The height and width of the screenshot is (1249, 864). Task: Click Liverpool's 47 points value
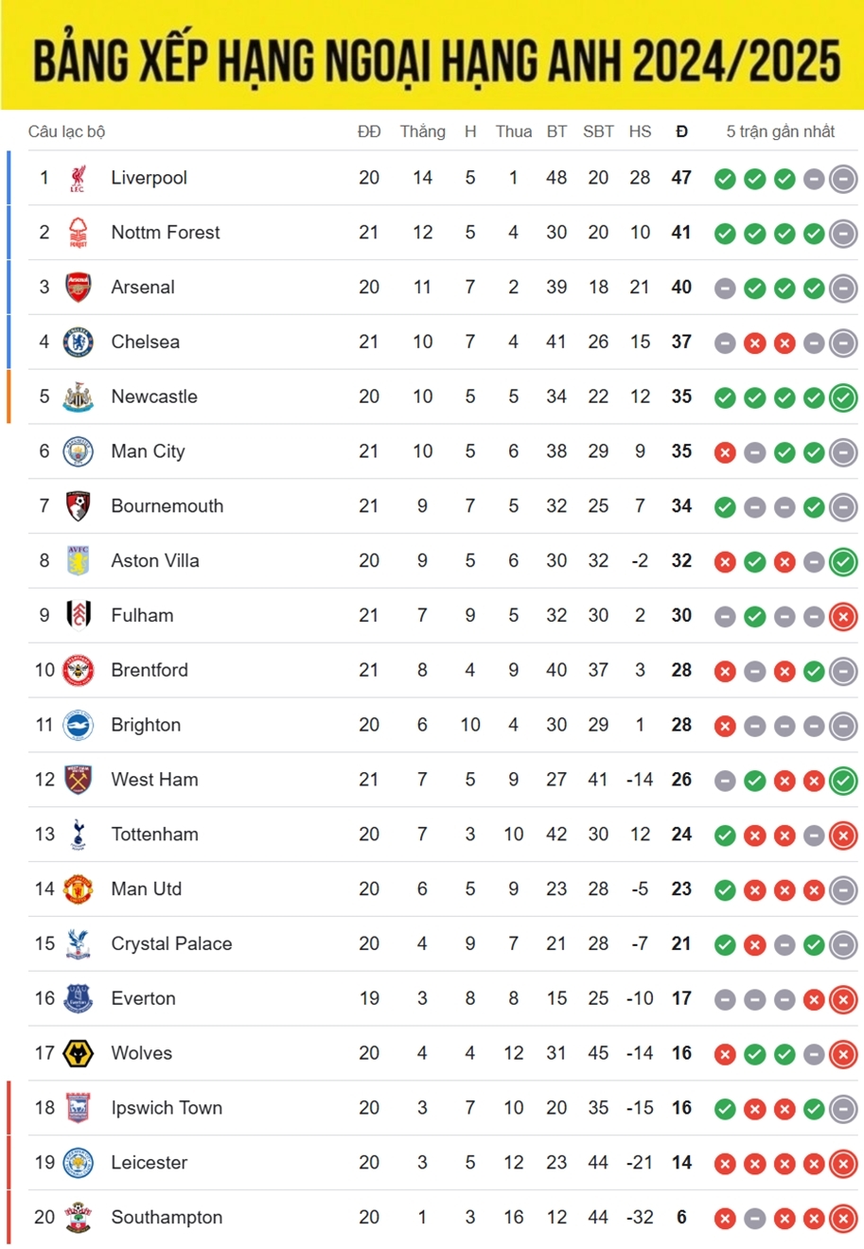click(x=681, y=178)
